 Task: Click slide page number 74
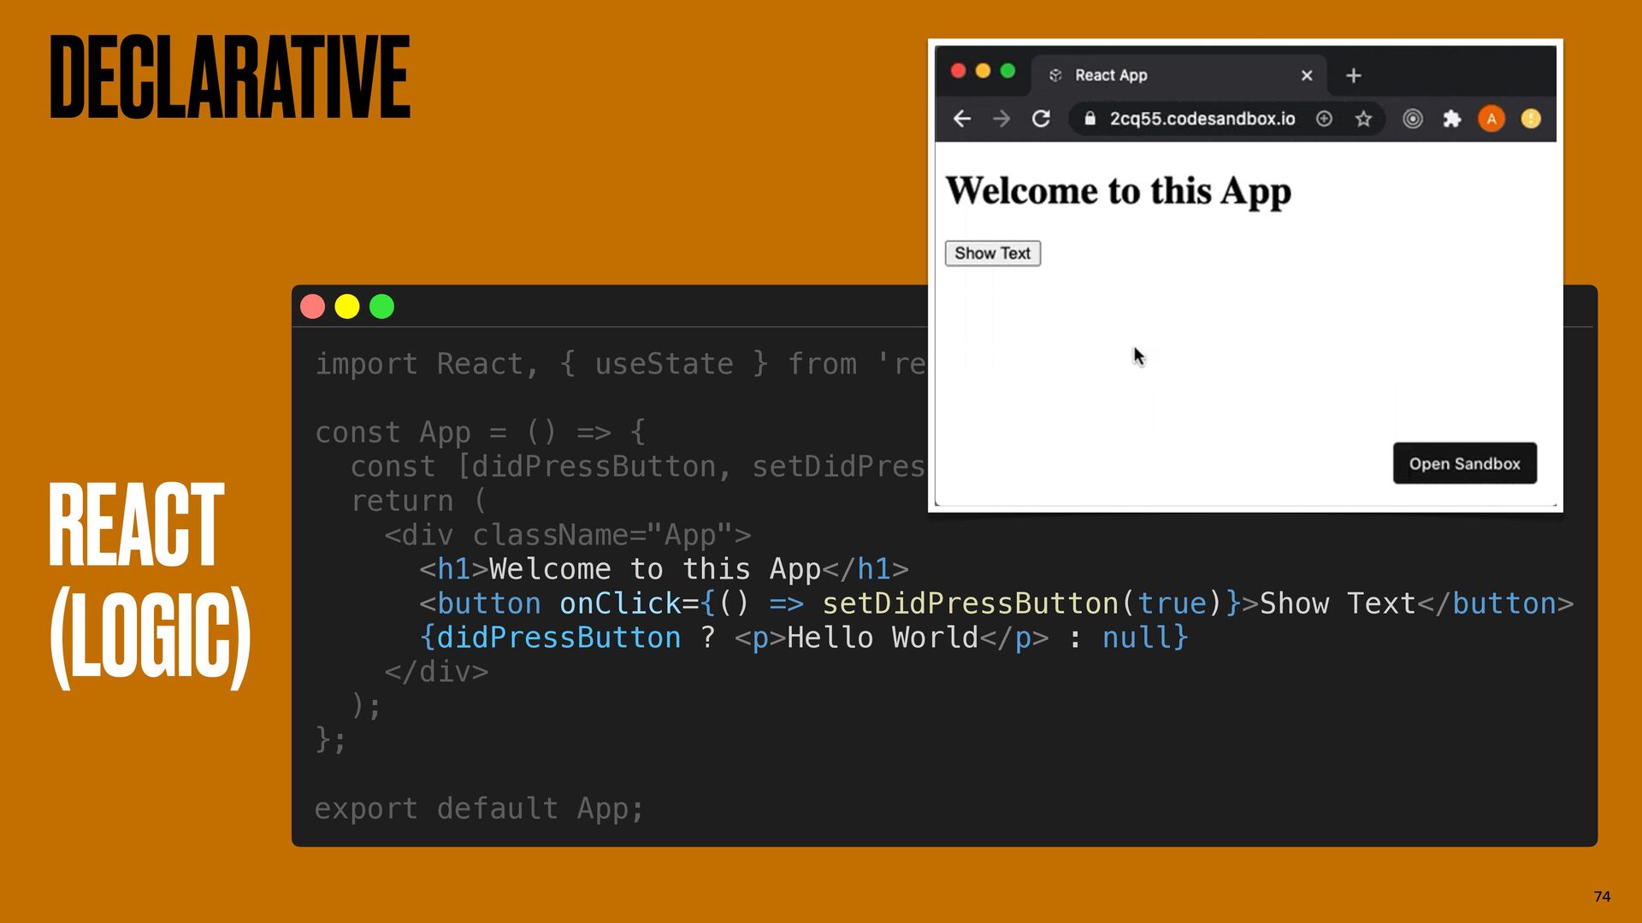(x=1602, y=897)
